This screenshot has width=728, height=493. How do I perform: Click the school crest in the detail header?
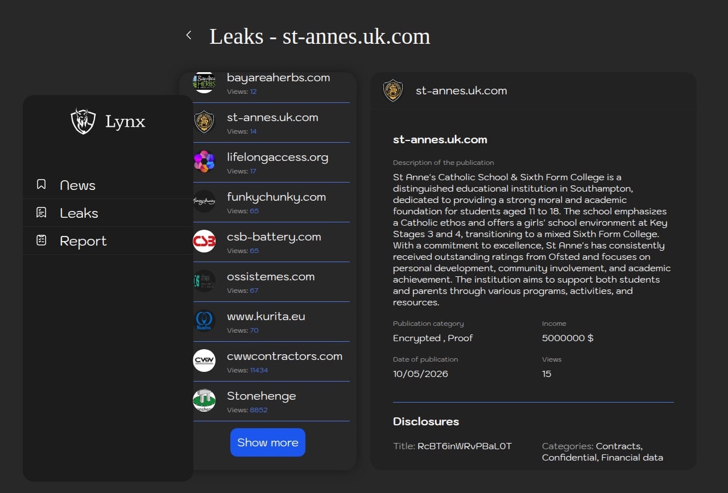tap(393, 90)
